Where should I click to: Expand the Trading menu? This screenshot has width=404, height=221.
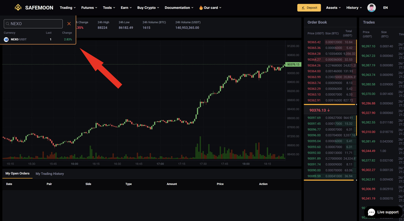tap(68, 8)
